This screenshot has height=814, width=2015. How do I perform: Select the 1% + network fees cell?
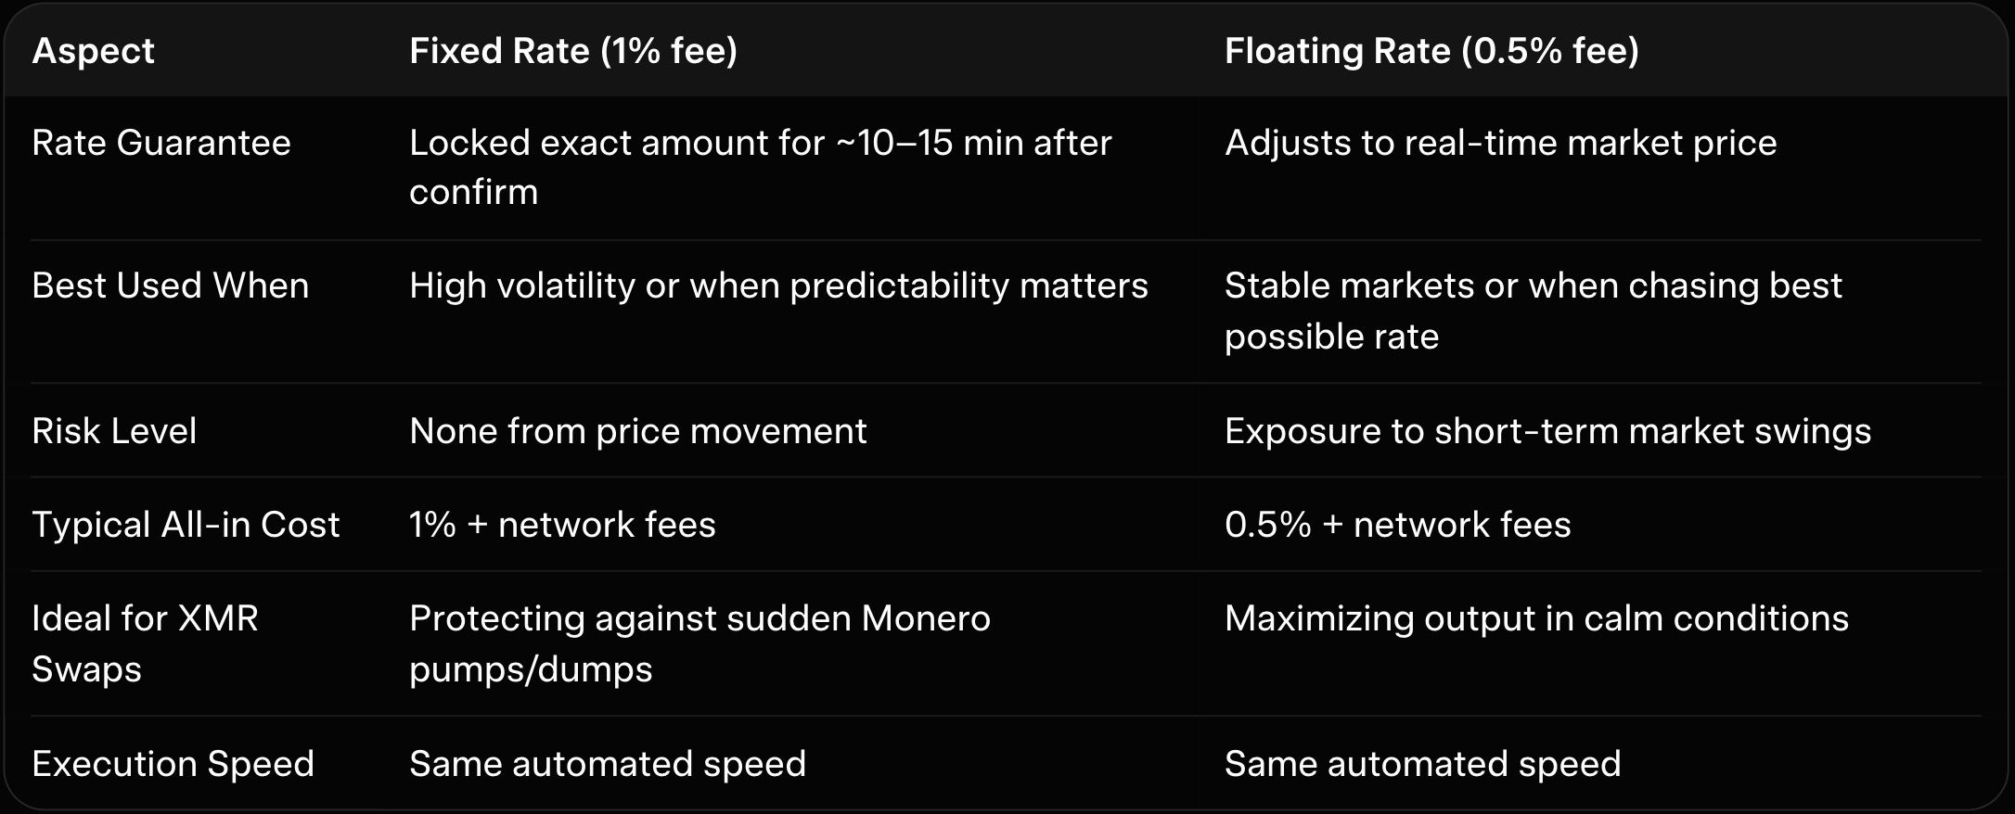pos(562,525)
